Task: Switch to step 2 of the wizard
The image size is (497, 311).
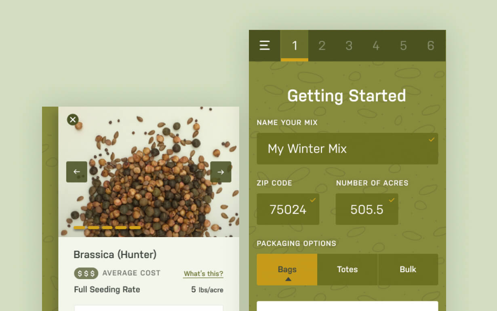Action: point(322,46)
